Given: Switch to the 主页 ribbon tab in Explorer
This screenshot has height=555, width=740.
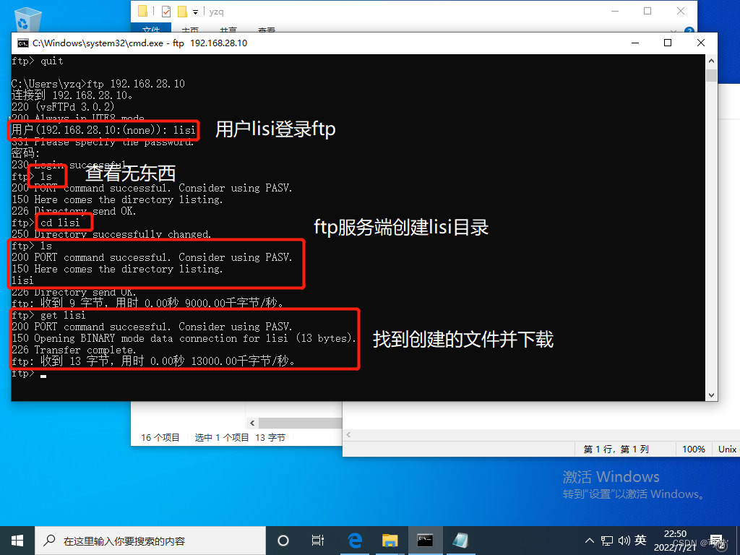Looking at the screenshot, I should (x=190, y=30).
